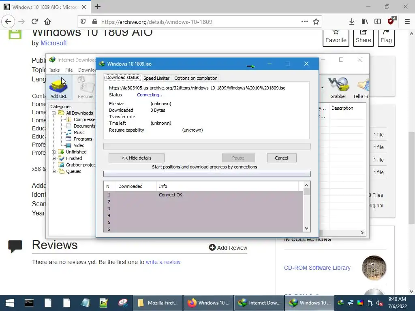Open the Snipping Tool taskbar icon

click(x=123, y=303)
